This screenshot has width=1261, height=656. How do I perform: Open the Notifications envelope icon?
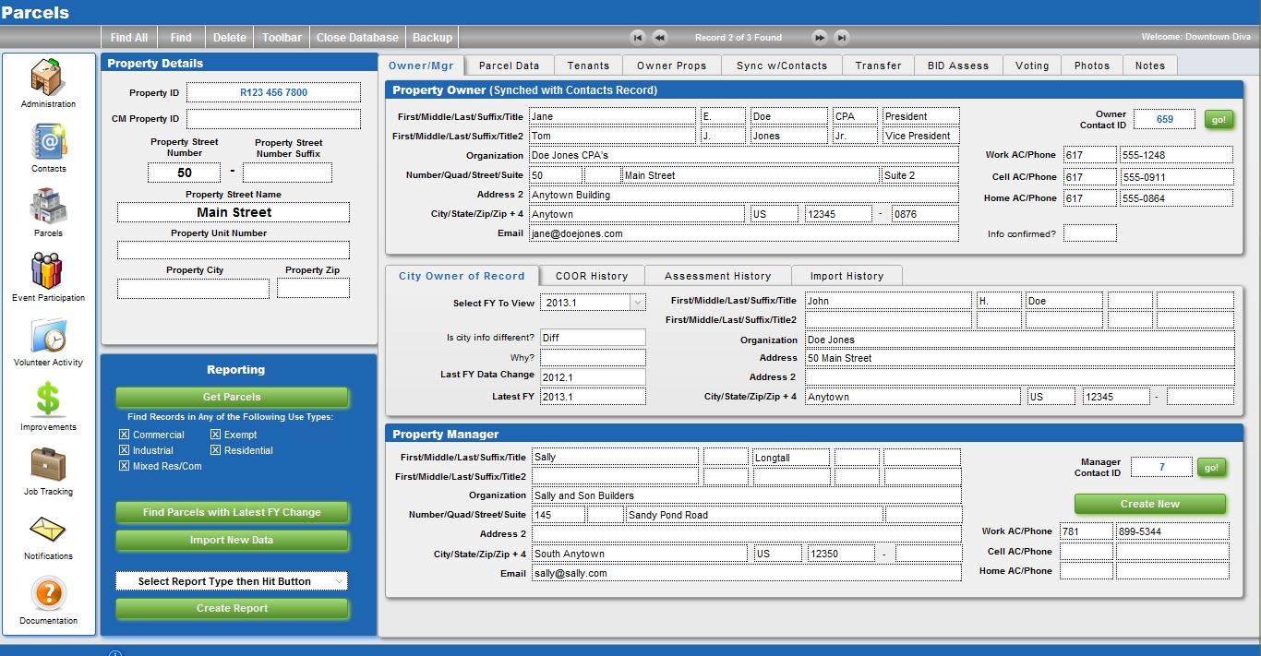[48, 530]
